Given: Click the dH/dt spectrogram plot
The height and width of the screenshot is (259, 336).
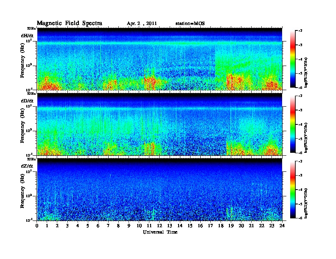Looking at the screenshot, I should click(160, 59).
